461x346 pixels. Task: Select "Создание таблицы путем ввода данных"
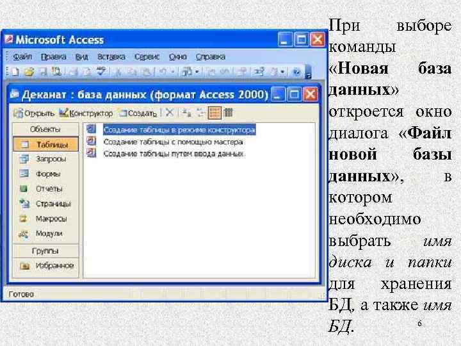[173, 154]
